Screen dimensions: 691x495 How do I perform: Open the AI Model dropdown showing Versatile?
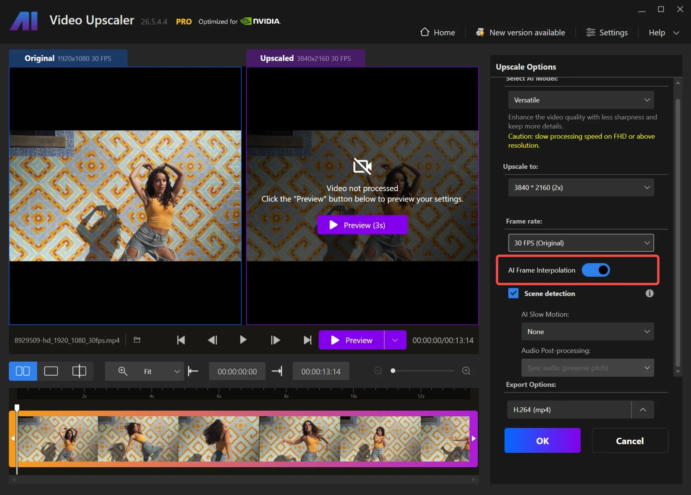580,100
